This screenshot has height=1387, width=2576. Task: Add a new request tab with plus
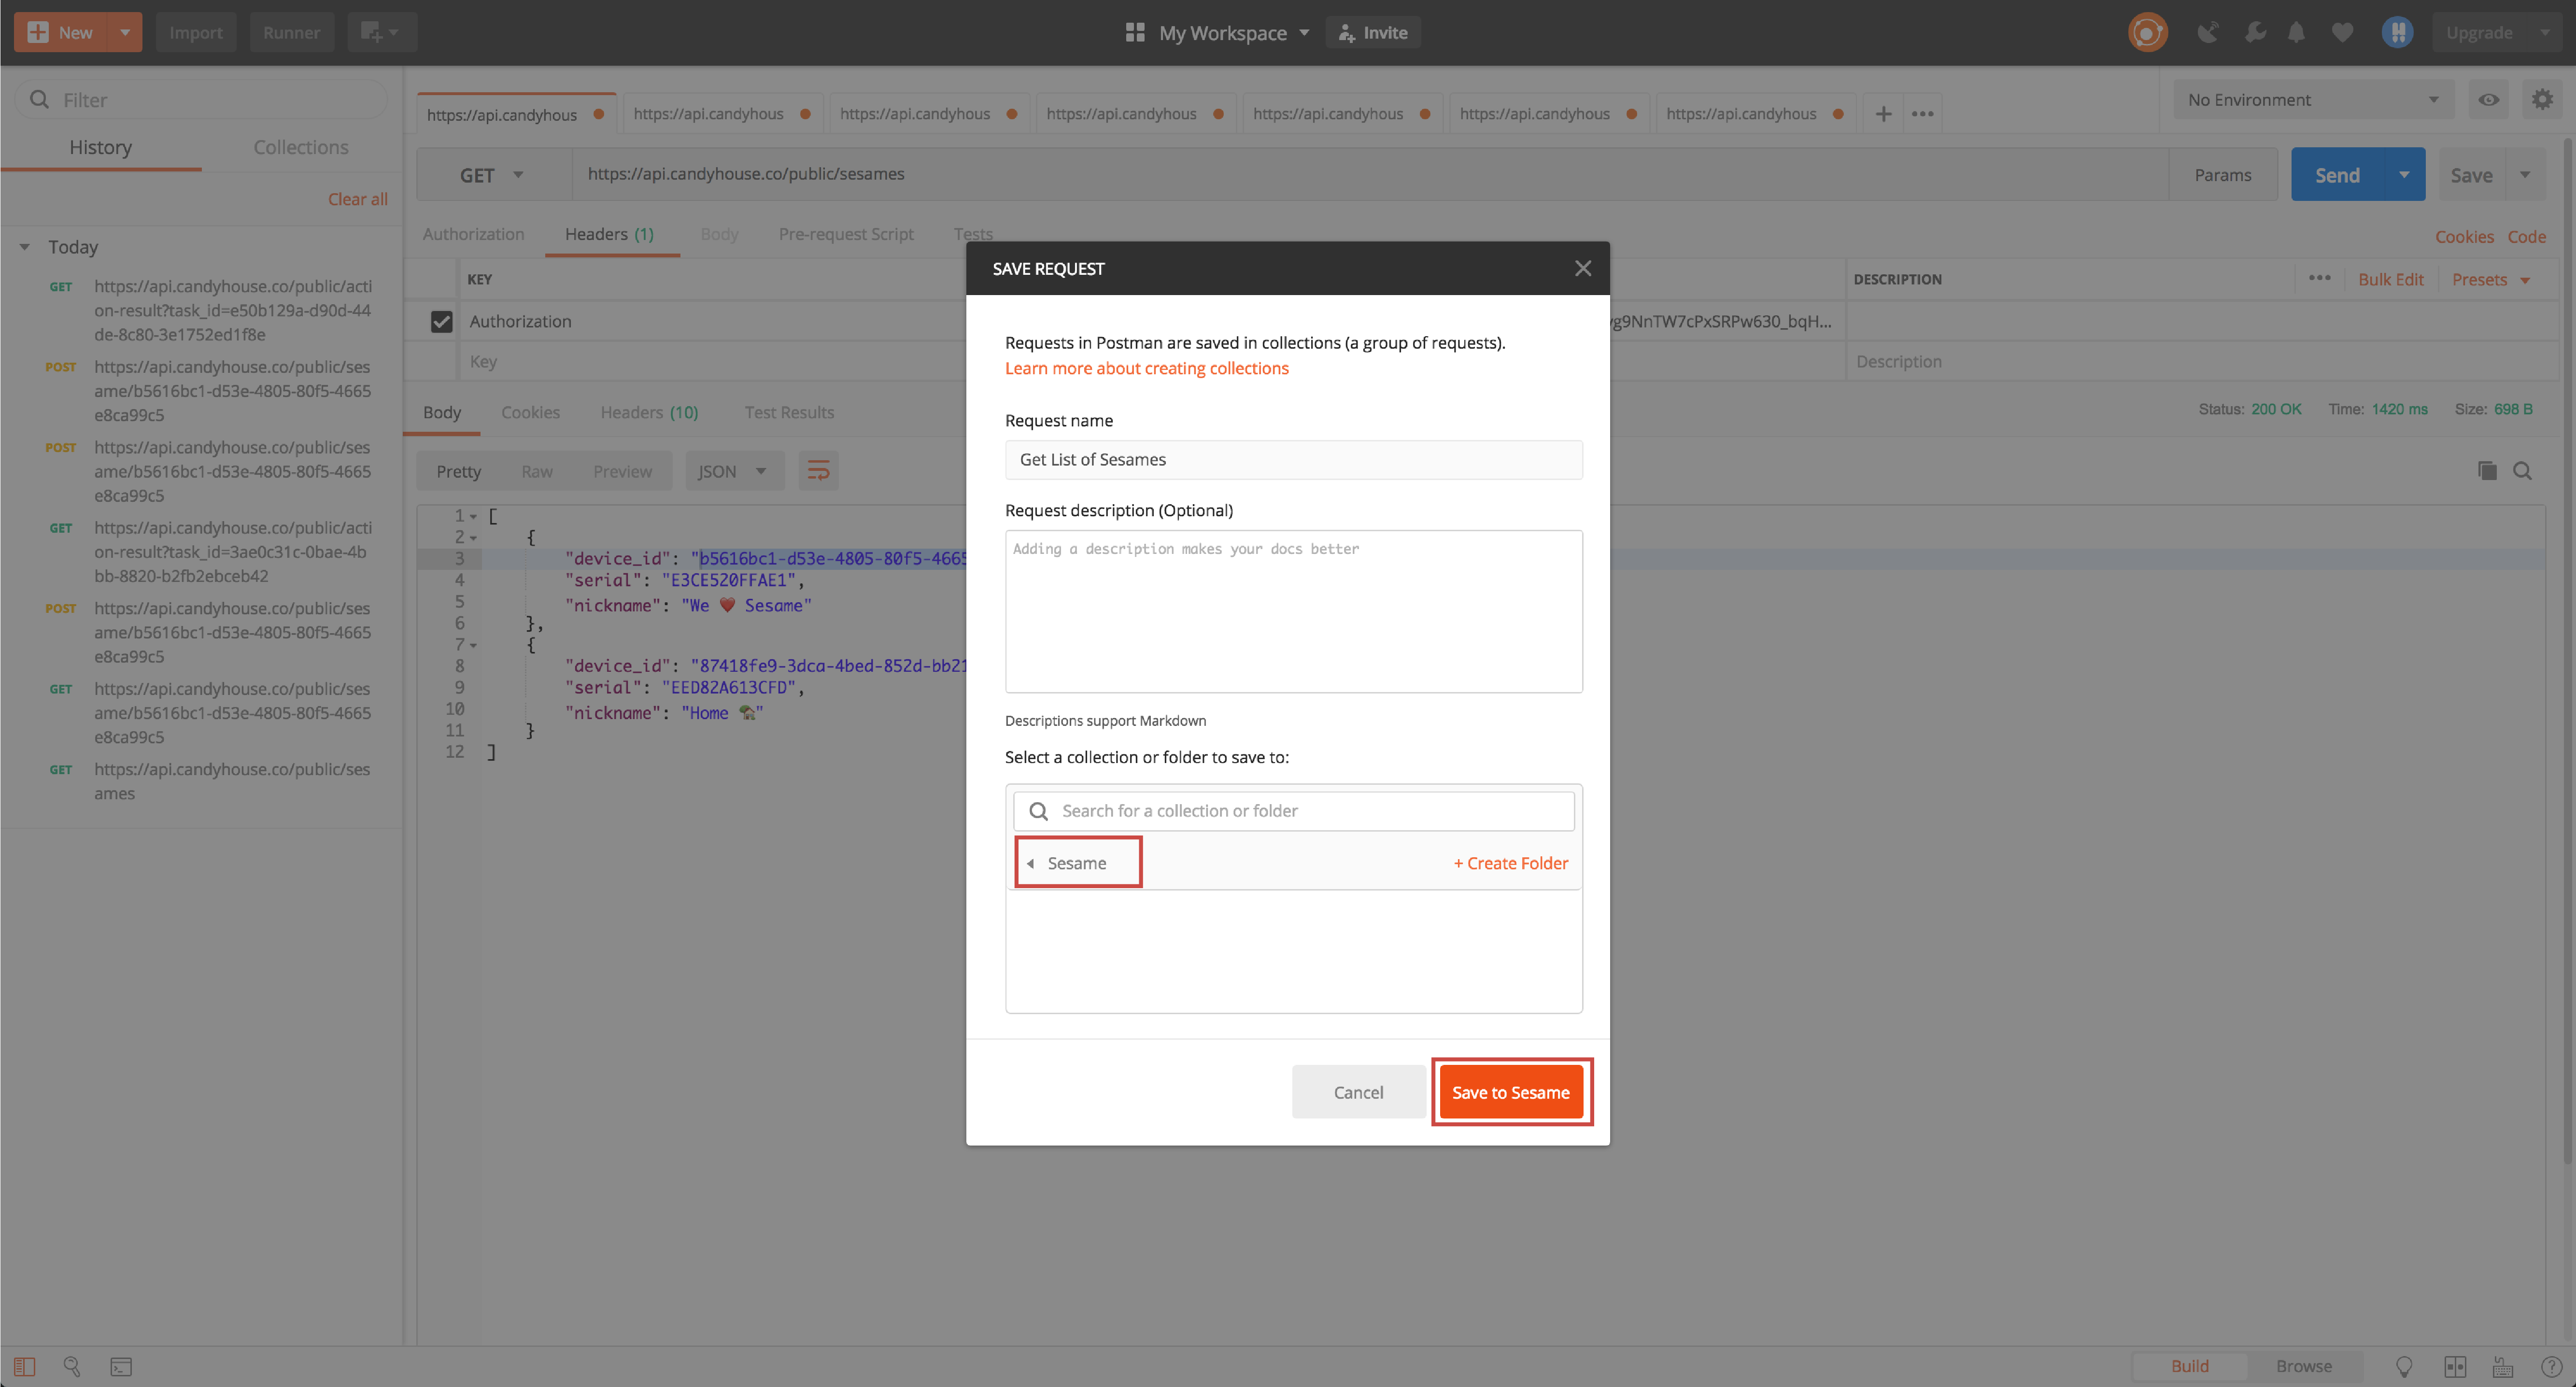tap(1883, 114)
